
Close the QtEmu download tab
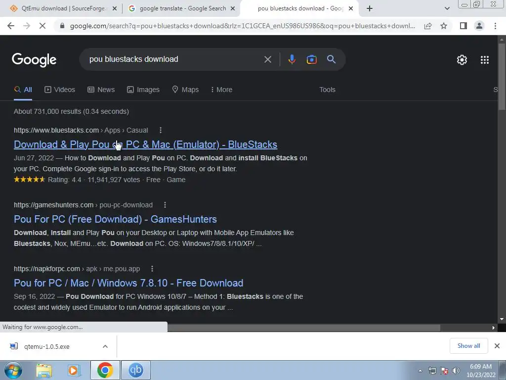click(114, 9)
